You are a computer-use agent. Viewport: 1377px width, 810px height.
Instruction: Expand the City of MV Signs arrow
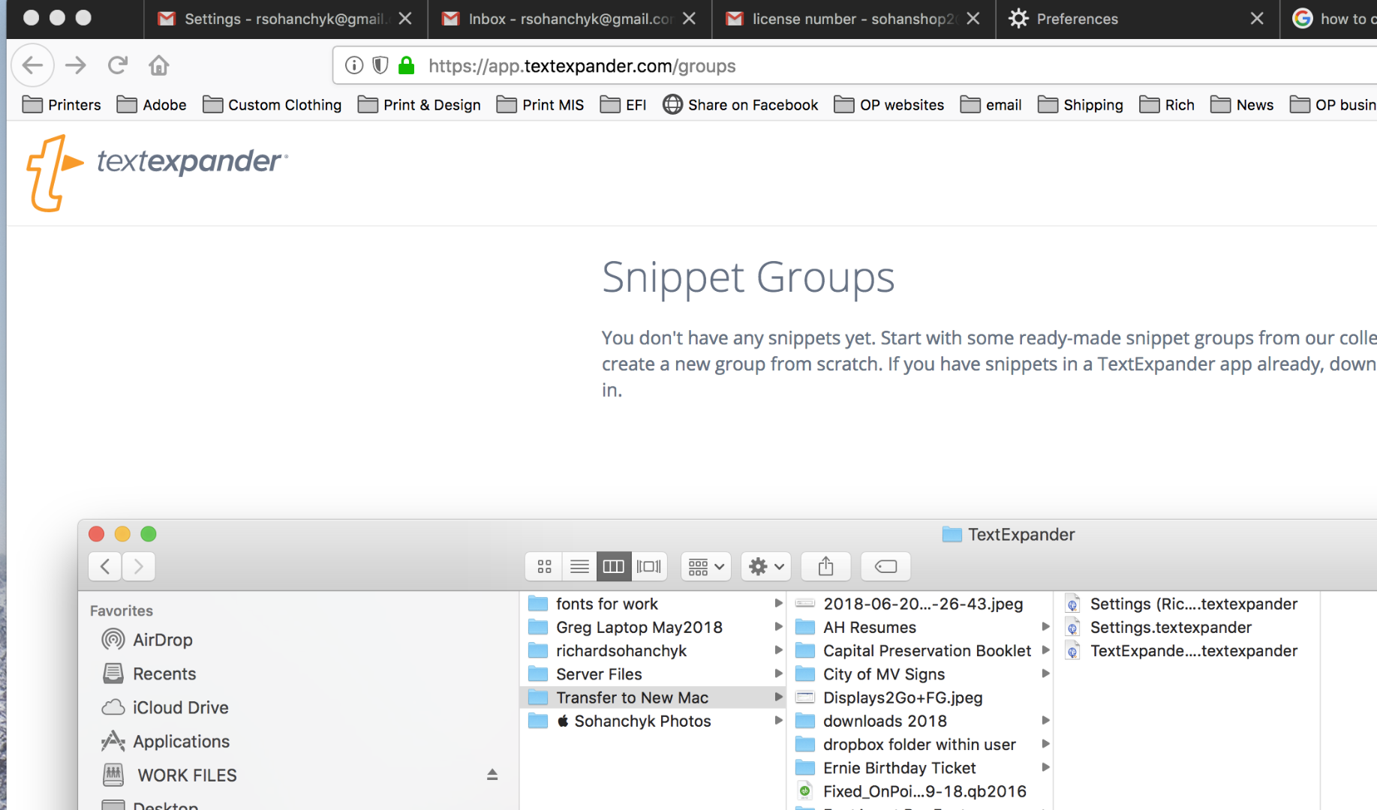pyautogui.click(x=1045, y=673)
